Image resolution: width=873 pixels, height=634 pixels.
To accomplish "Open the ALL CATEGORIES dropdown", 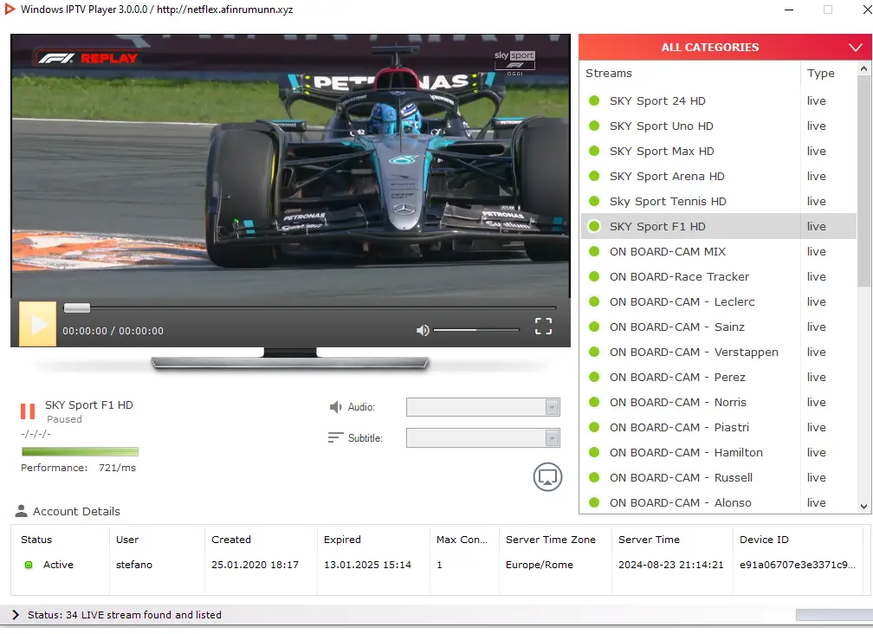I will pyautogui.click(x=725, y=48).
